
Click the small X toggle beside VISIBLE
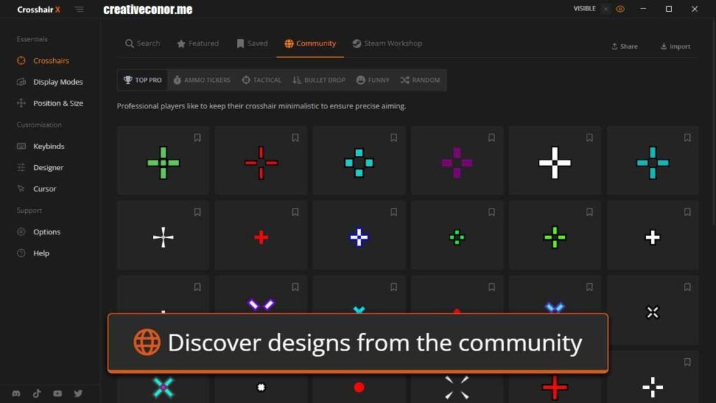[x=606, y=8]
